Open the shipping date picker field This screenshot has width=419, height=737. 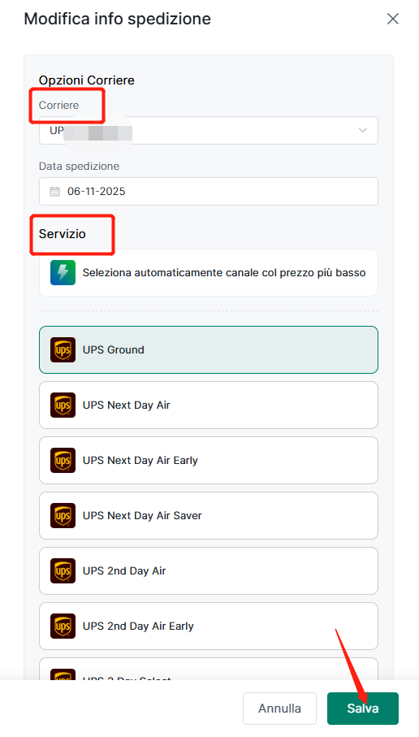click(209, 191)
